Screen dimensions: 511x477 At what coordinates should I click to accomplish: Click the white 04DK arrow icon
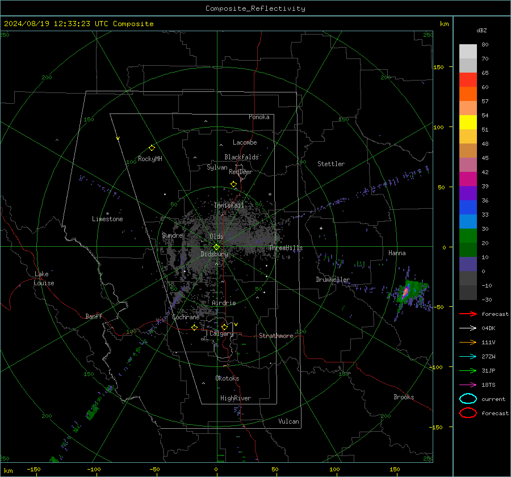pyautogui.click(x=468, y=328)
